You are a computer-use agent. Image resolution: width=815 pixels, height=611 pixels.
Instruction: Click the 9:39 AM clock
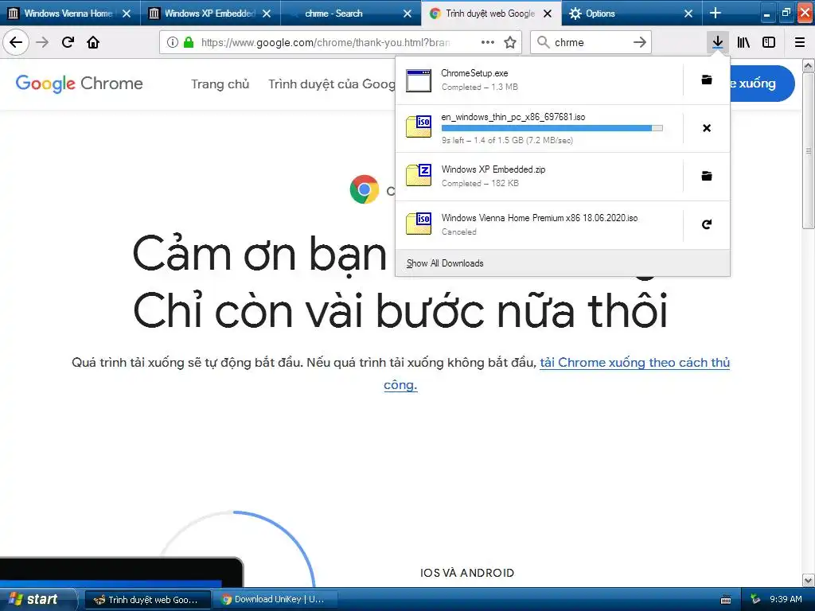coord(786,600)
